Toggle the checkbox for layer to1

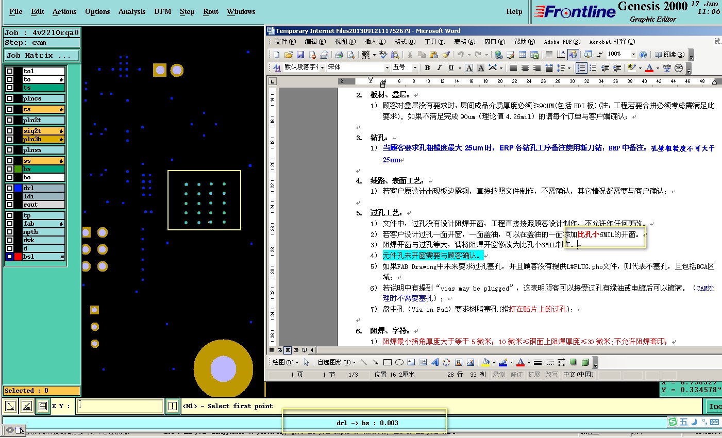click(10, 71)
